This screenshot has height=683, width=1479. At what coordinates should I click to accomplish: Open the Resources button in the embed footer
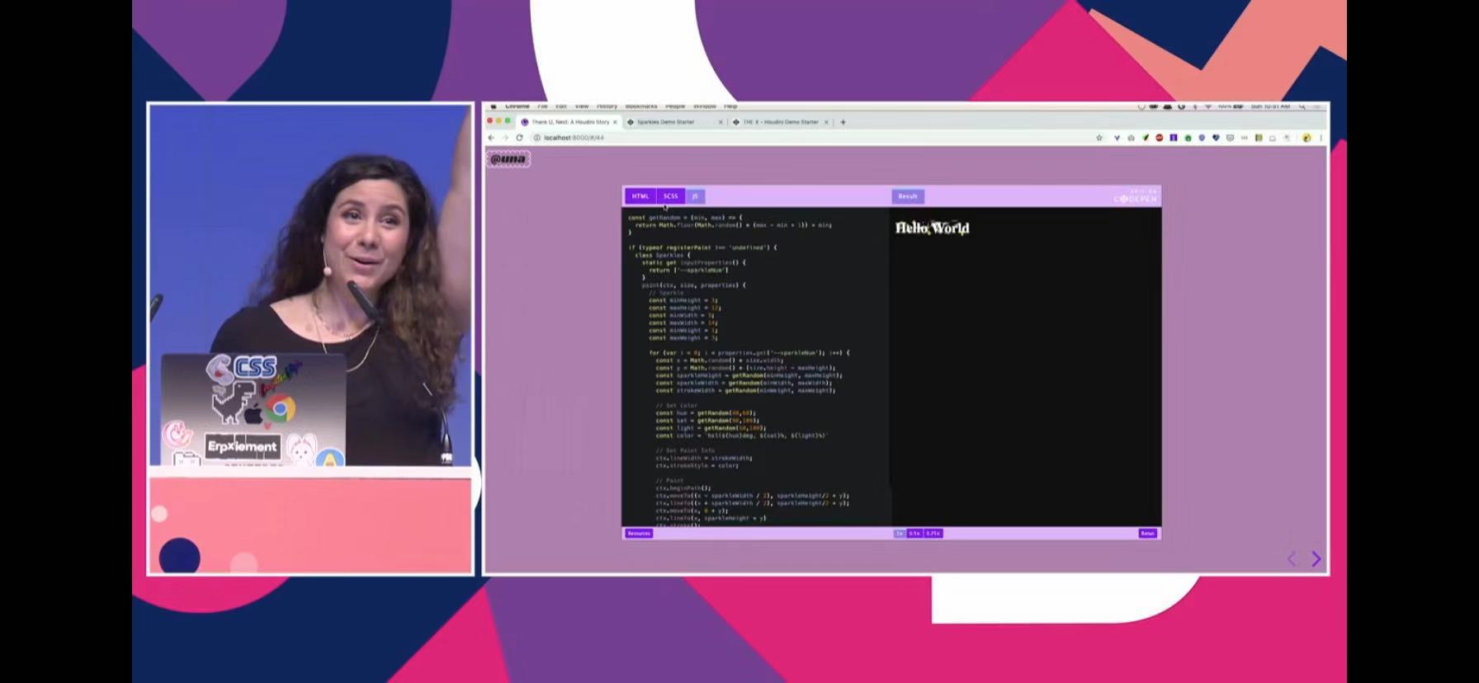639,533
